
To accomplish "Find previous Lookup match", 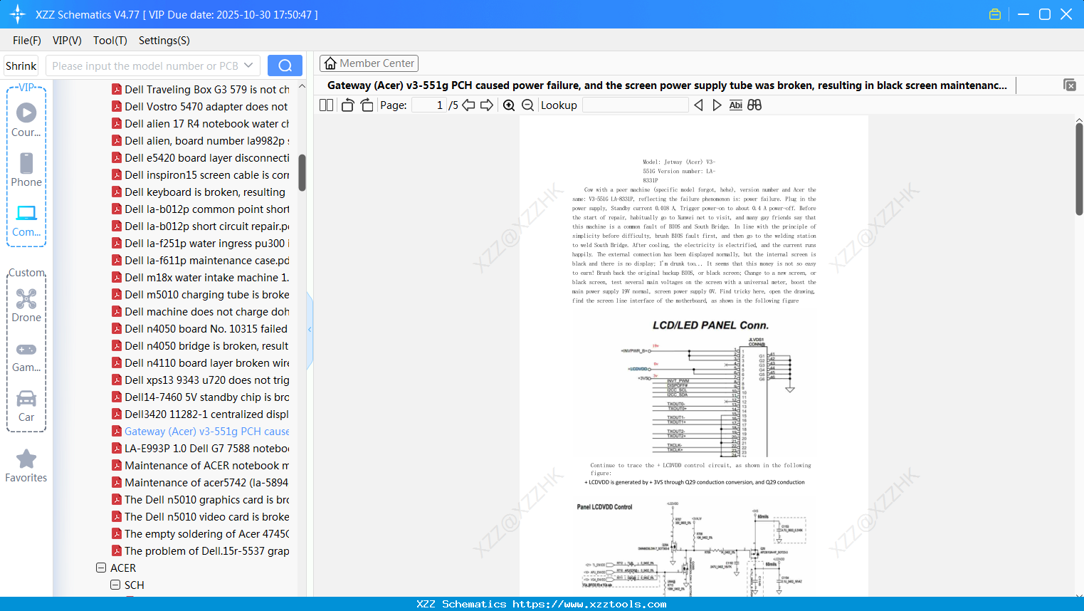I will tap(698, 105).
